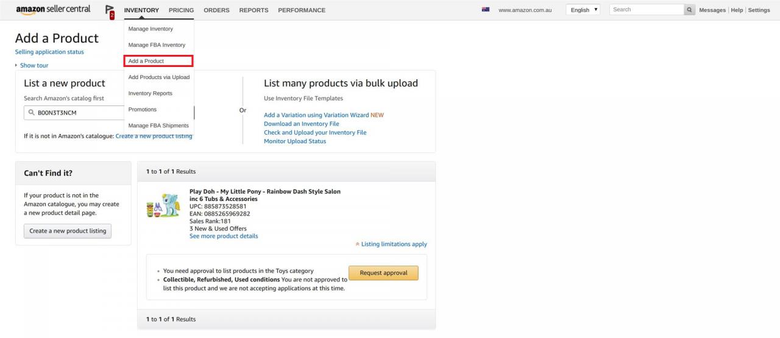Click the top search magnifier button
The width and height of the screenshot is (780, 338).
pyautogui.click(x=690, y=10)
